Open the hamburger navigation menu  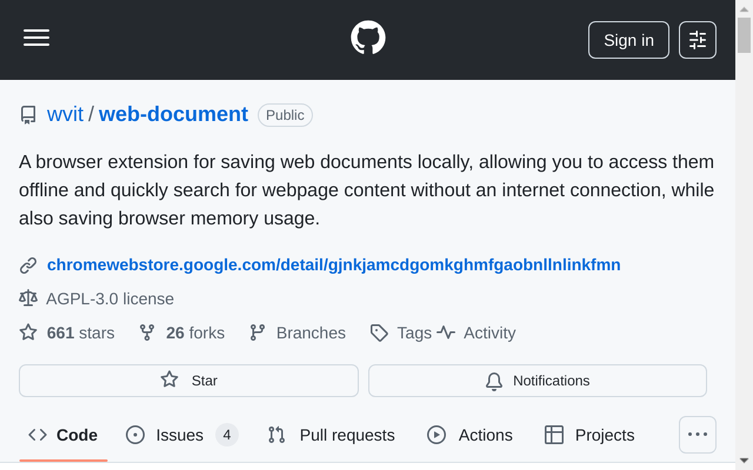pyautogui.click(x=36, y=38)
